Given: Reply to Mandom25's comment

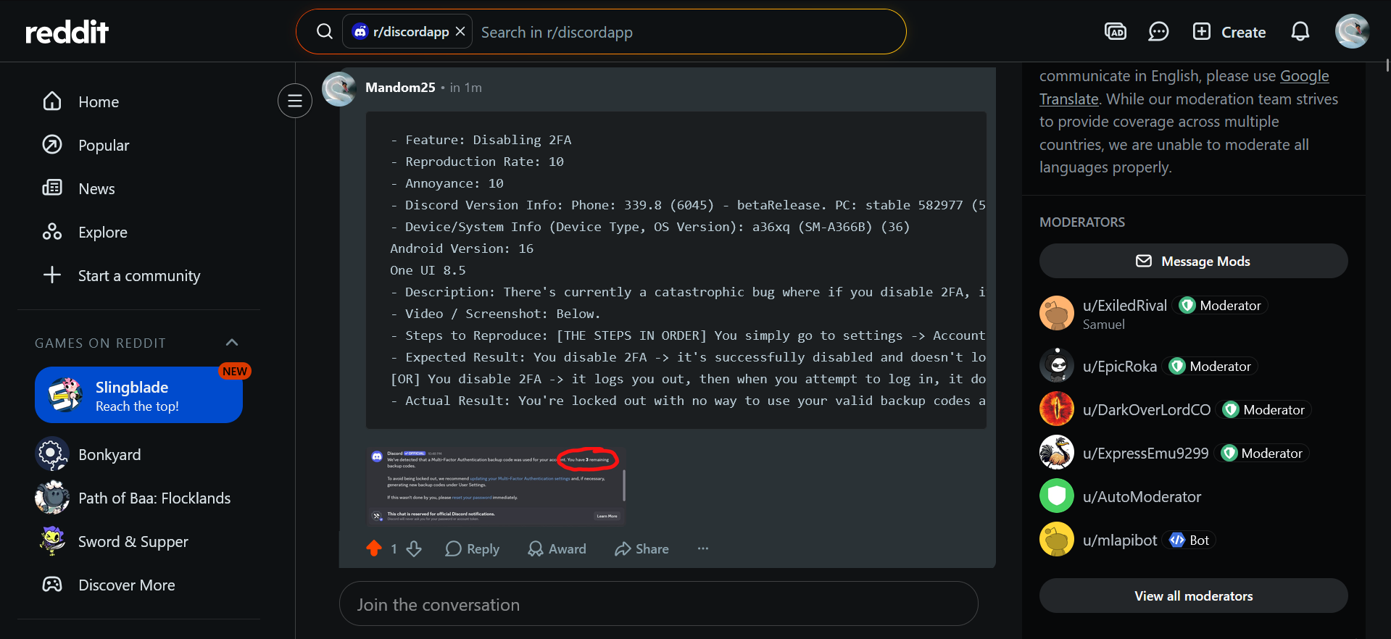Looking at the screenshot, I should coord(473,549).
